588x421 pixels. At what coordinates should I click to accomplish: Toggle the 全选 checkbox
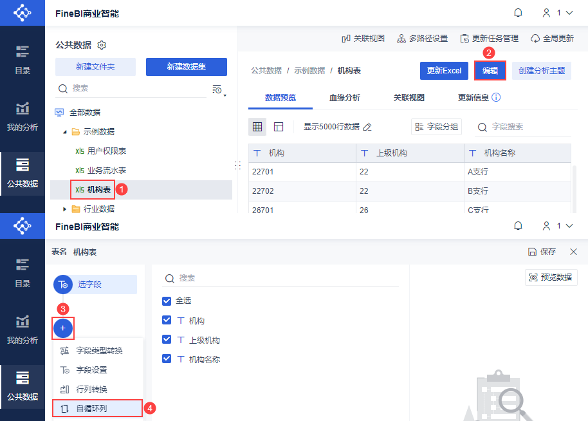coord(167,301)
